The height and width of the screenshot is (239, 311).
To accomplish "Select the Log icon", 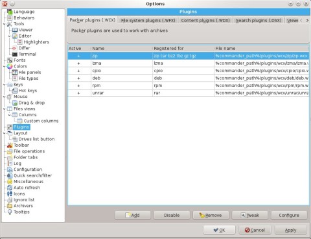I will 10,164.
